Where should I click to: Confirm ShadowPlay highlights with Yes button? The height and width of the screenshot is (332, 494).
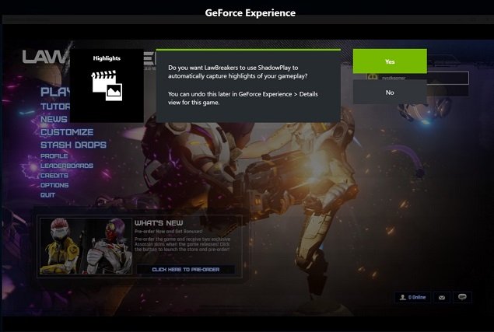tap(390, 61)
